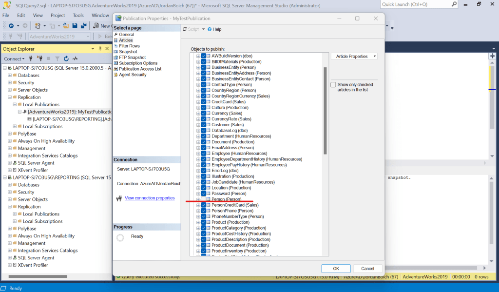
Task: Open the Article Properties dropdown
Action: (x=354, y=57)
